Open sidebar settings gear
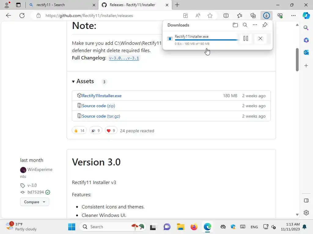The width and height of the screenshot is (313, 234). pos(306,213)
